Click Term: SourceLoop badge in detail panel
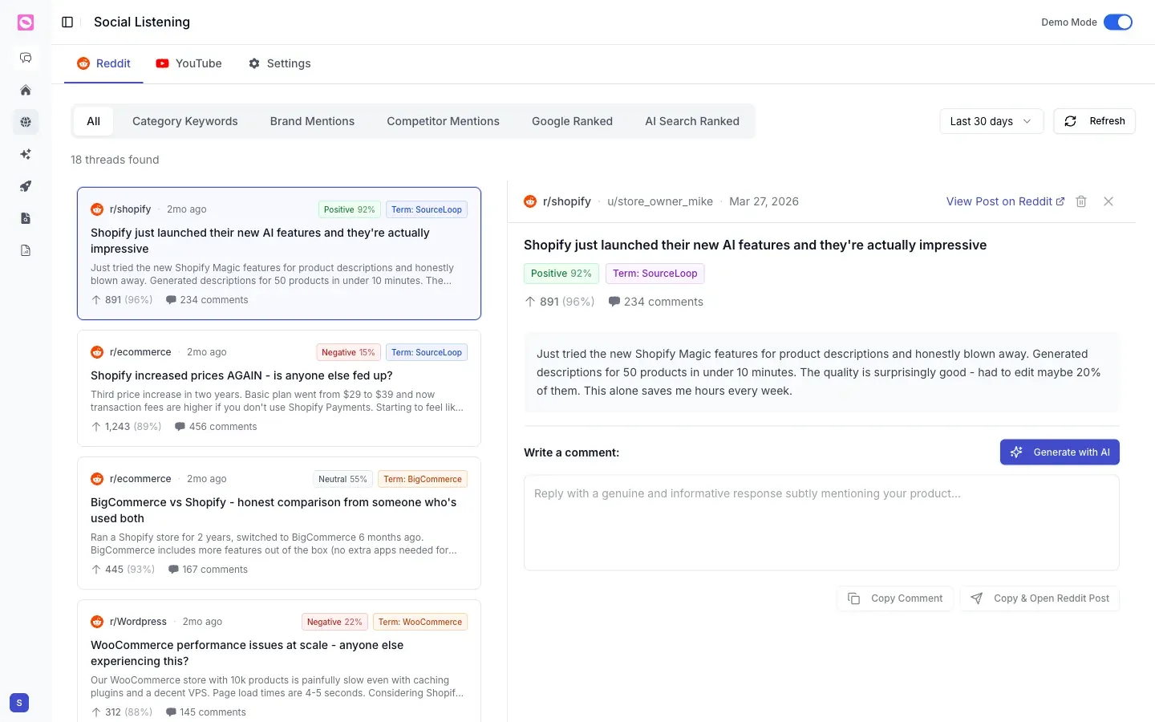 click(x=655, y=274)
